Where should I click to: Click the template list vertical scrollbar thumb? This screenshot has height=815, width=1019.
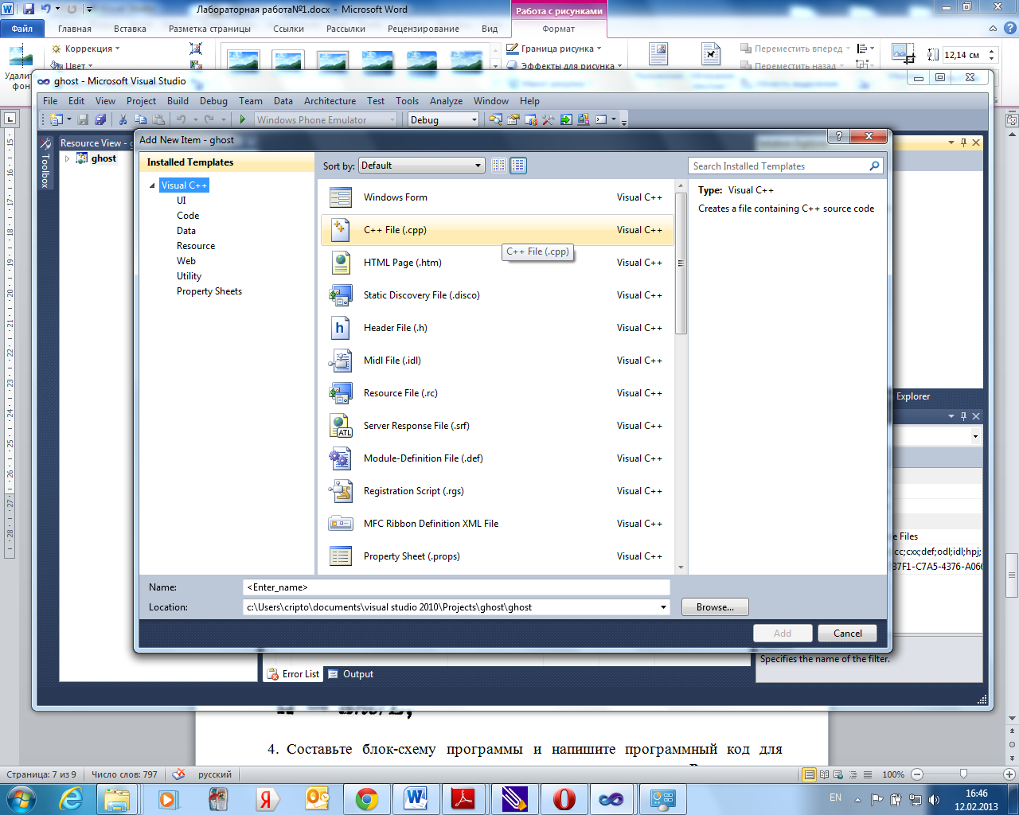click(681, 263)
